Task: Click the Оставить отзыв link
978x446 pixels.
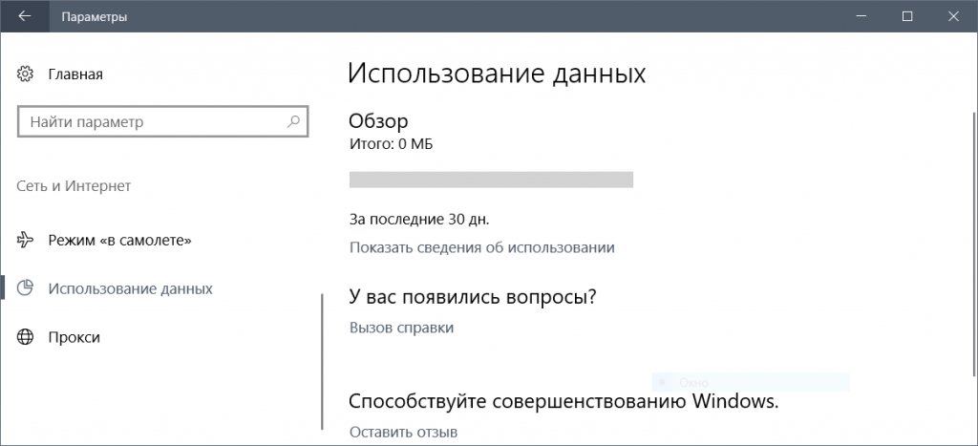Action: (403, 432)
